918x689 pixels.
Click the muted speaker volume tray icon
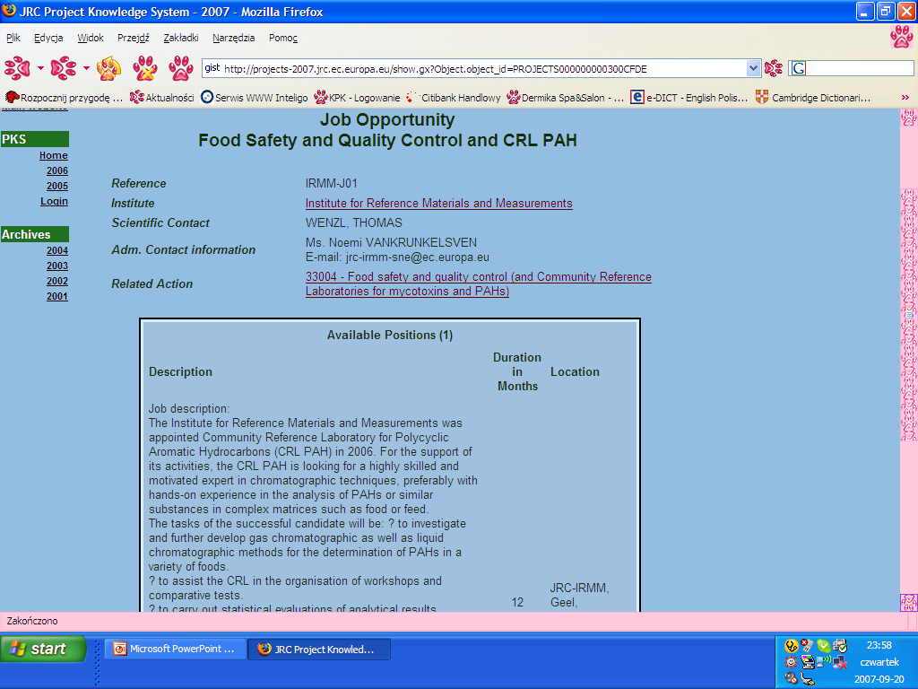click(x=791, y=678)
